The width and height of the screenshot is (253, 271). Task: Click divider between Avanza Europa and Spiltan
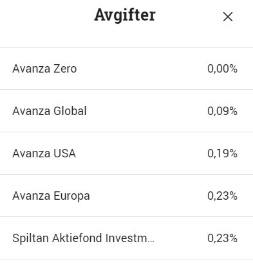(x=126, y=216)
